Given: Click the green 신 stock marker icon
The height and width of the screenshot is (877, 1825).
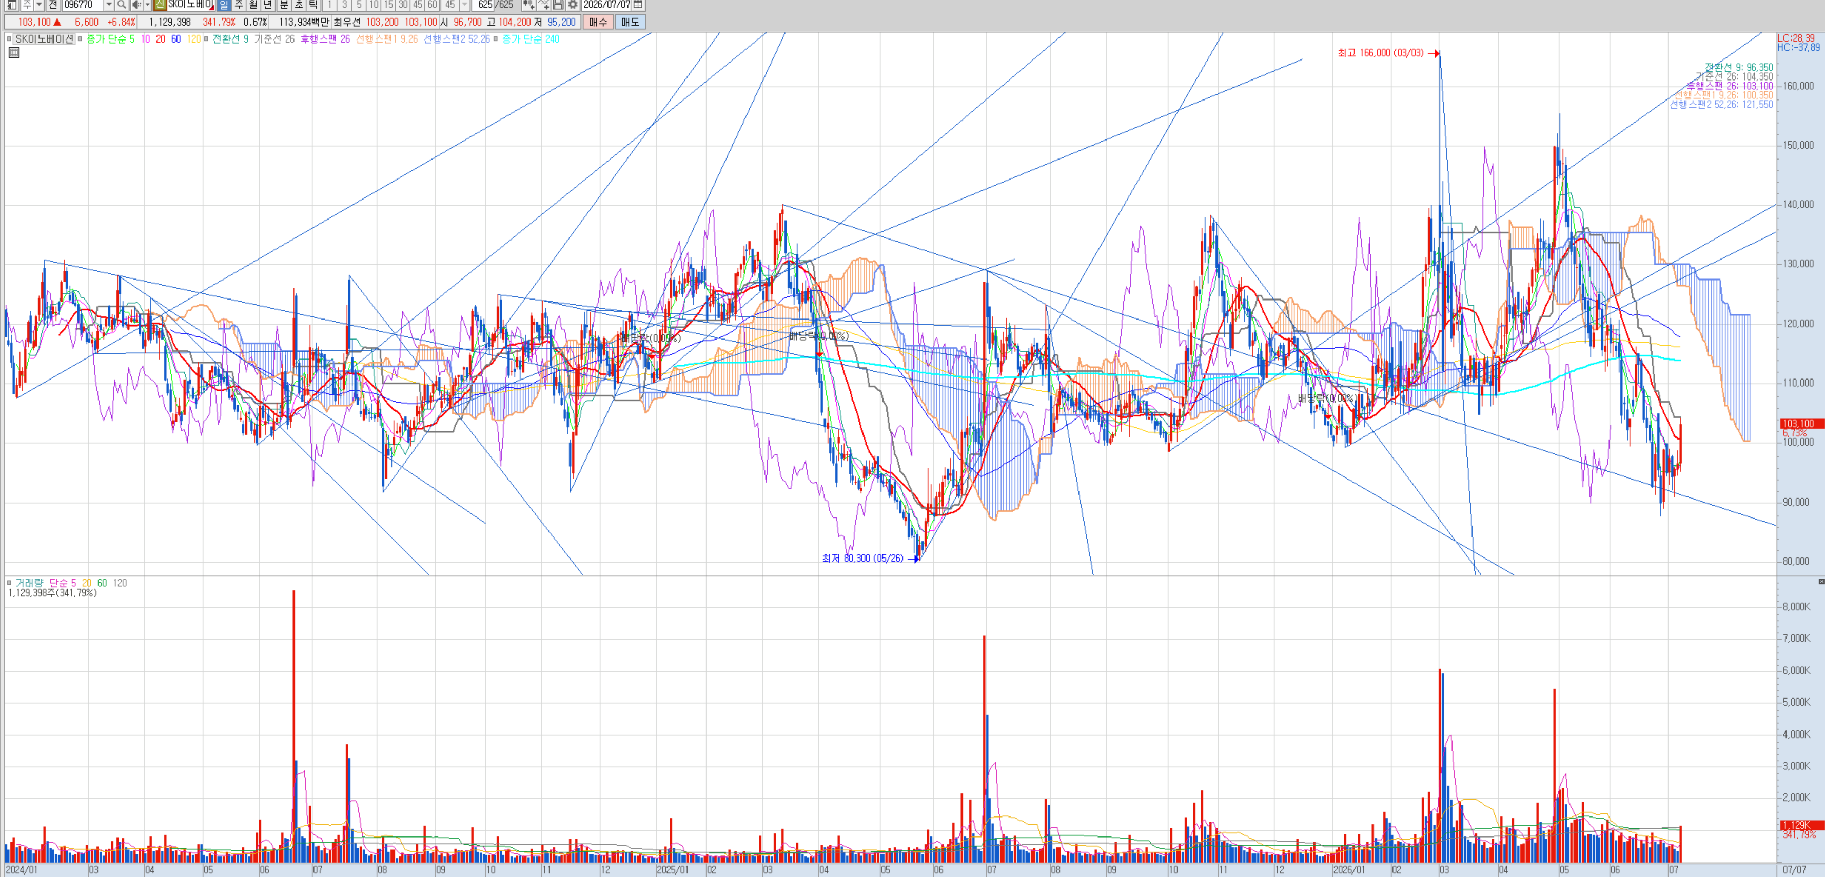Looking at the screenshot, I should click(160, 5).
